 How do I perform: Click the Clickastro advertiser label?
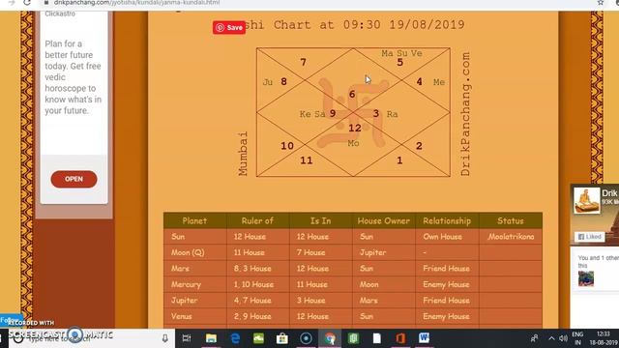pyautogui.click(x=60, y=14)
